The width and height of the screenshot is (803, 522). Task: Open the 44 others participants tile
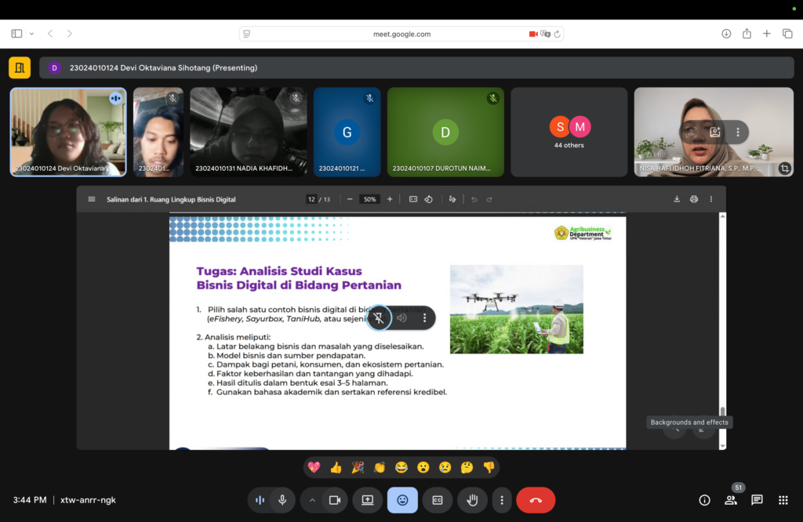coord(569,132)
